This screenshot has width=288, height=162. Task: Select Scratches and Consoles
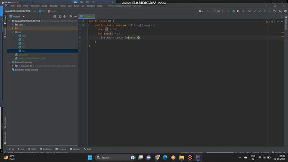(25, 70)
